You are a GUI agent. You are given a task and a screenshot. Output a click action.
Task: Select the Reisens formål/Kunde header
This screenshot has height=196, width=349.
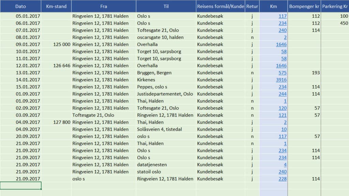[221, 6]
